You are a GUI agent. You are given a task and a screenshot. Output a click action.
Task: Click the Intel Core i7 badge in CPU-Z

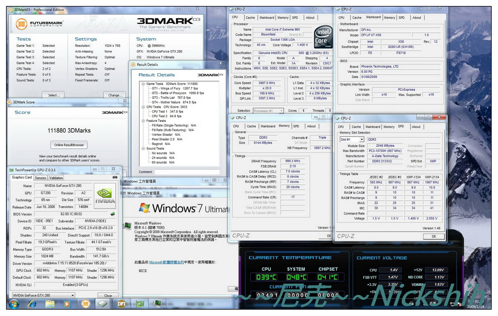[x=323, y=37]
